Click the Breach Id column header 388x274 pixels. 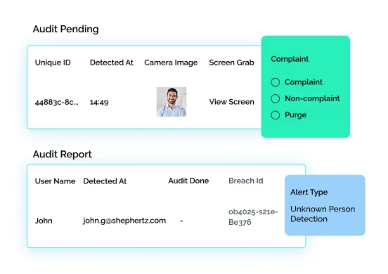click(246, 181)
